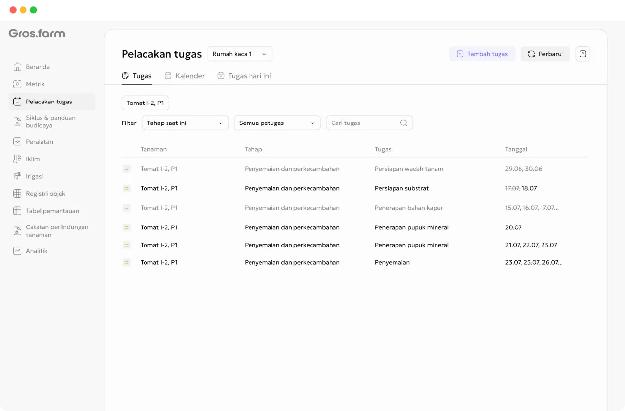Click Penerapan pupuk mineral in the 20.07 row
This screenshot has height=411, width=625.
point(412,227)
